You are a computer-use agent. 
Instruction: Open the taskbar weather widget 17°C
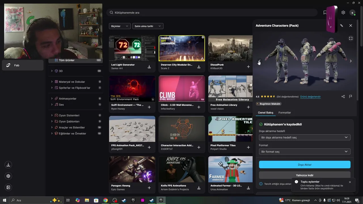pyautogui.click(x=294, y=200)
